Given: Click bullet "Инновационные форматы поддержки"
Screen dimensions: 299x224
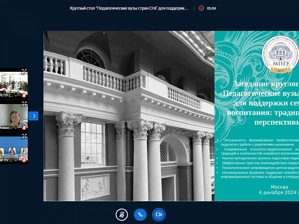Looking at the screenshot, I should coord(260,175).
